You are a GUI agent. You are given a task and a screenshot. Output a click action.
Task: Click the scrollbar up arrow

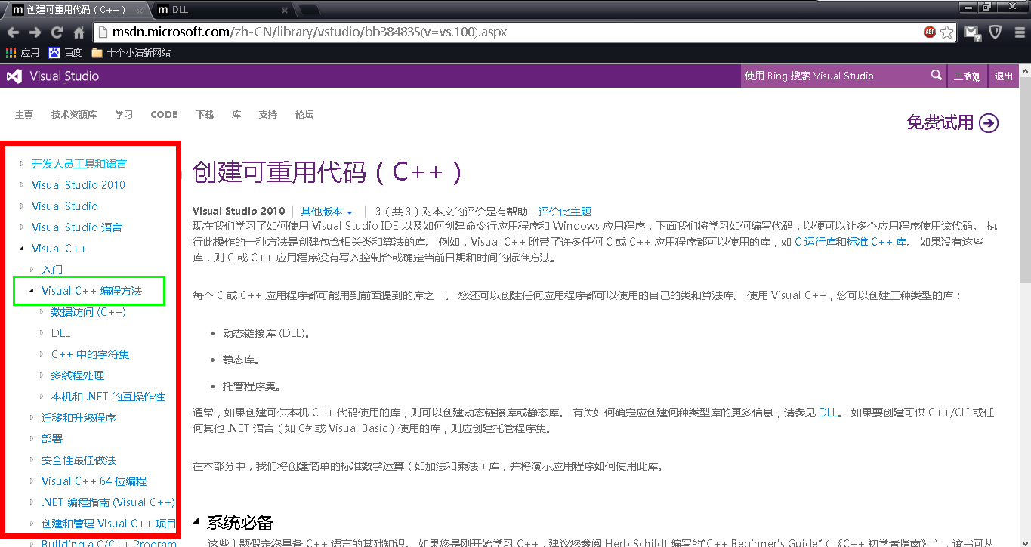(1024, 70)
